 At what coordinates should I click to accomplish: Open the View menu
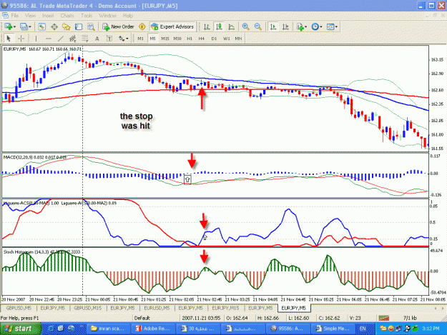pyautogui.click(x=30, y=16)
